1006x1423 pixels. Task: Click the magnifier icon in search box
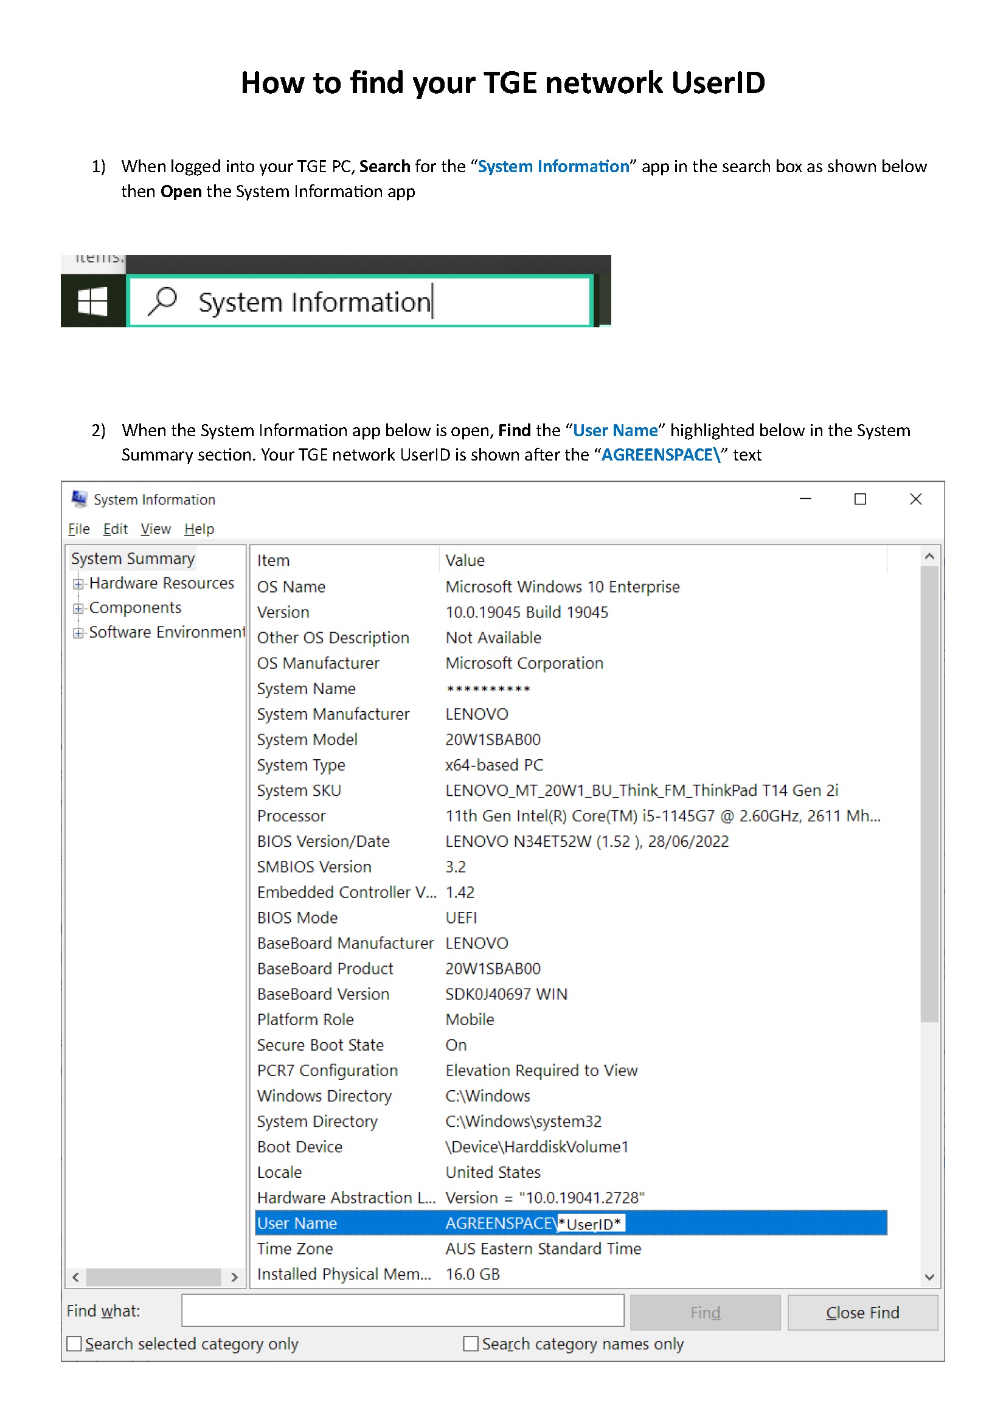(163, 301)
